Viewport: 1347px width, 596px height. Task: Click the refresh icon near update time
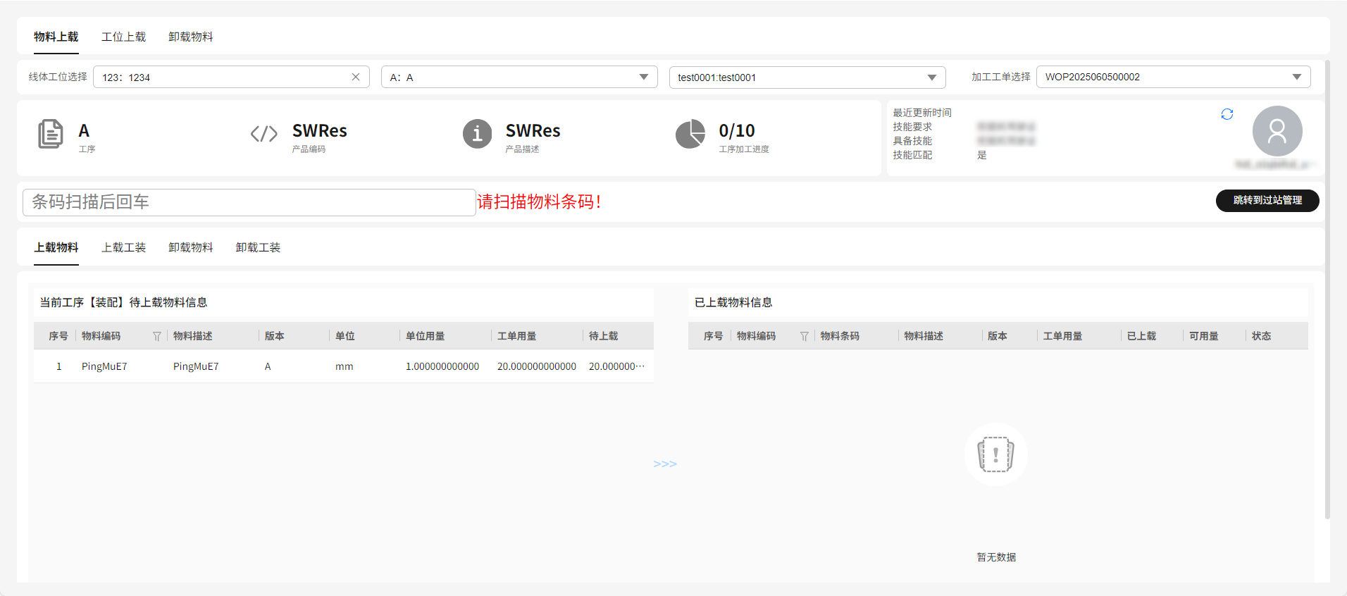[x=1227, y=114]
